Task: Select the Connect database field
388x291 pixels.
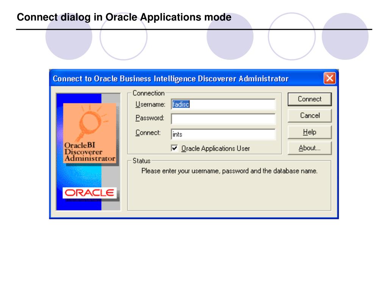Action: point(223,134)
